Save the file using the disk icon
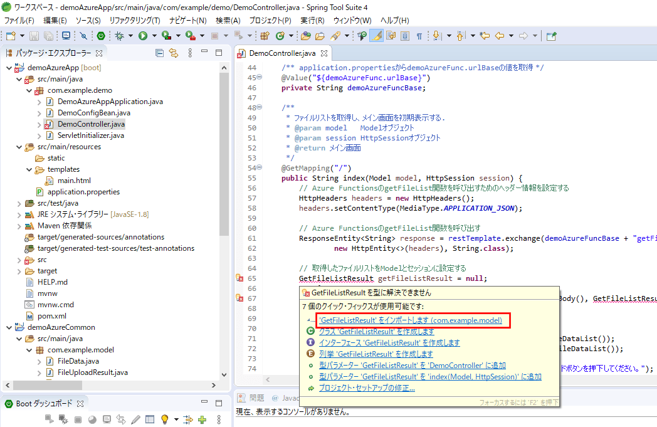The width and height of the screenshot is (657, 427). [x=34, y=36]
